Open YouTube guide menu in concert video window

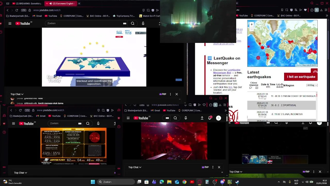coord(128,118)
